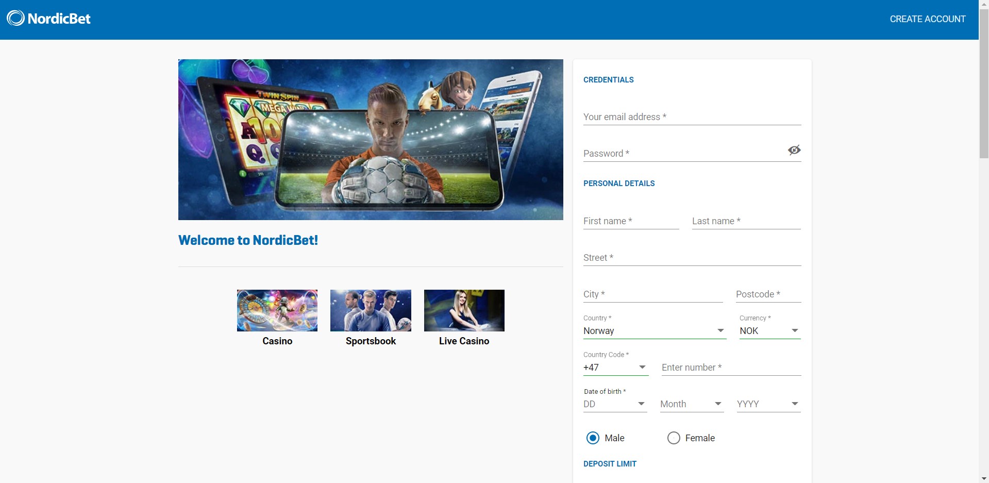Expand the Country Code +47 dropdown
989x483 pixels.
tap(615, 368)
